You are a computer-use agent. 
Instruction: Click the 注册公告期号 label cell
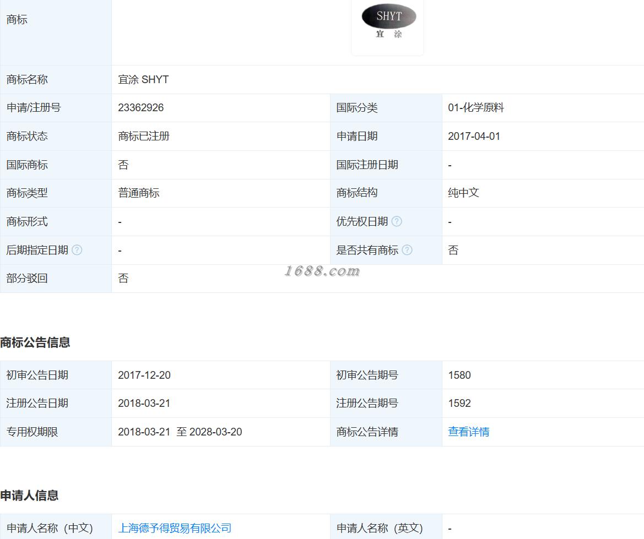tap(386, 404)
